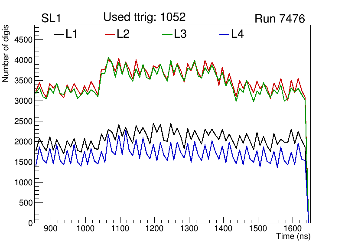
Task: Select the L4 legend text label
Action: (237, 34)
